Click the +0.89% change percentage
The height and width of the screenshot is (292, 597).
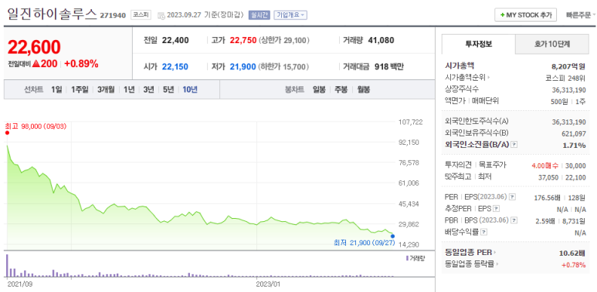tap(81, 64)
